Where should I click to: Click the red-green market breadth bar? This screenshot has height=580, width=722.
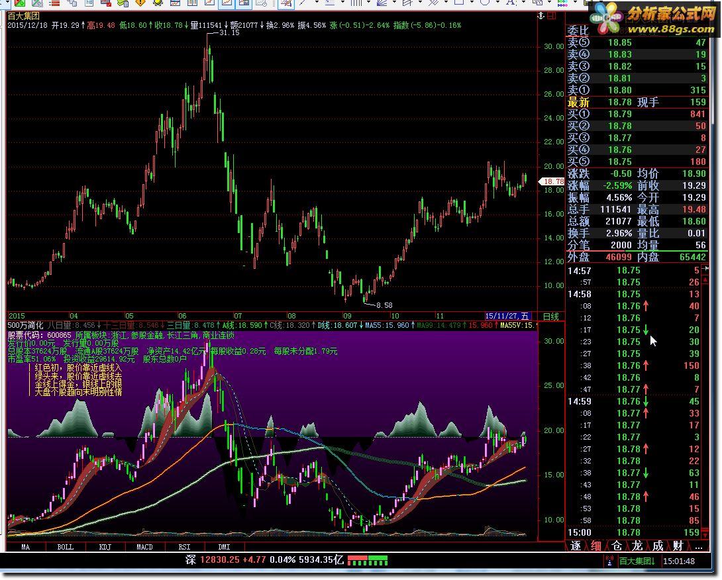[x=368, y=560]
